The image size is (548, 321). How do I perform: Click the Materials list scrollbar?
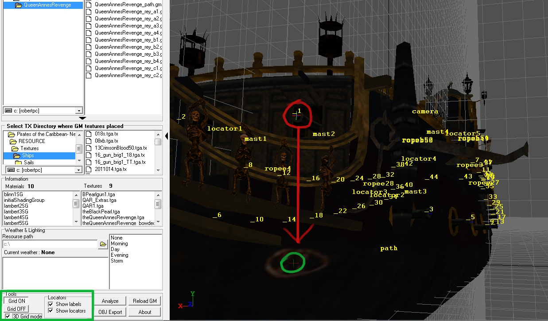76,209
